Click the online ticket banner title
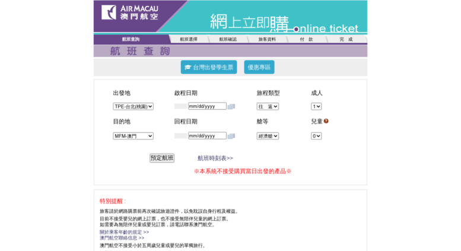Image resolution: width=461 pixels, height=251 pixels. click(x=284, y=24)
